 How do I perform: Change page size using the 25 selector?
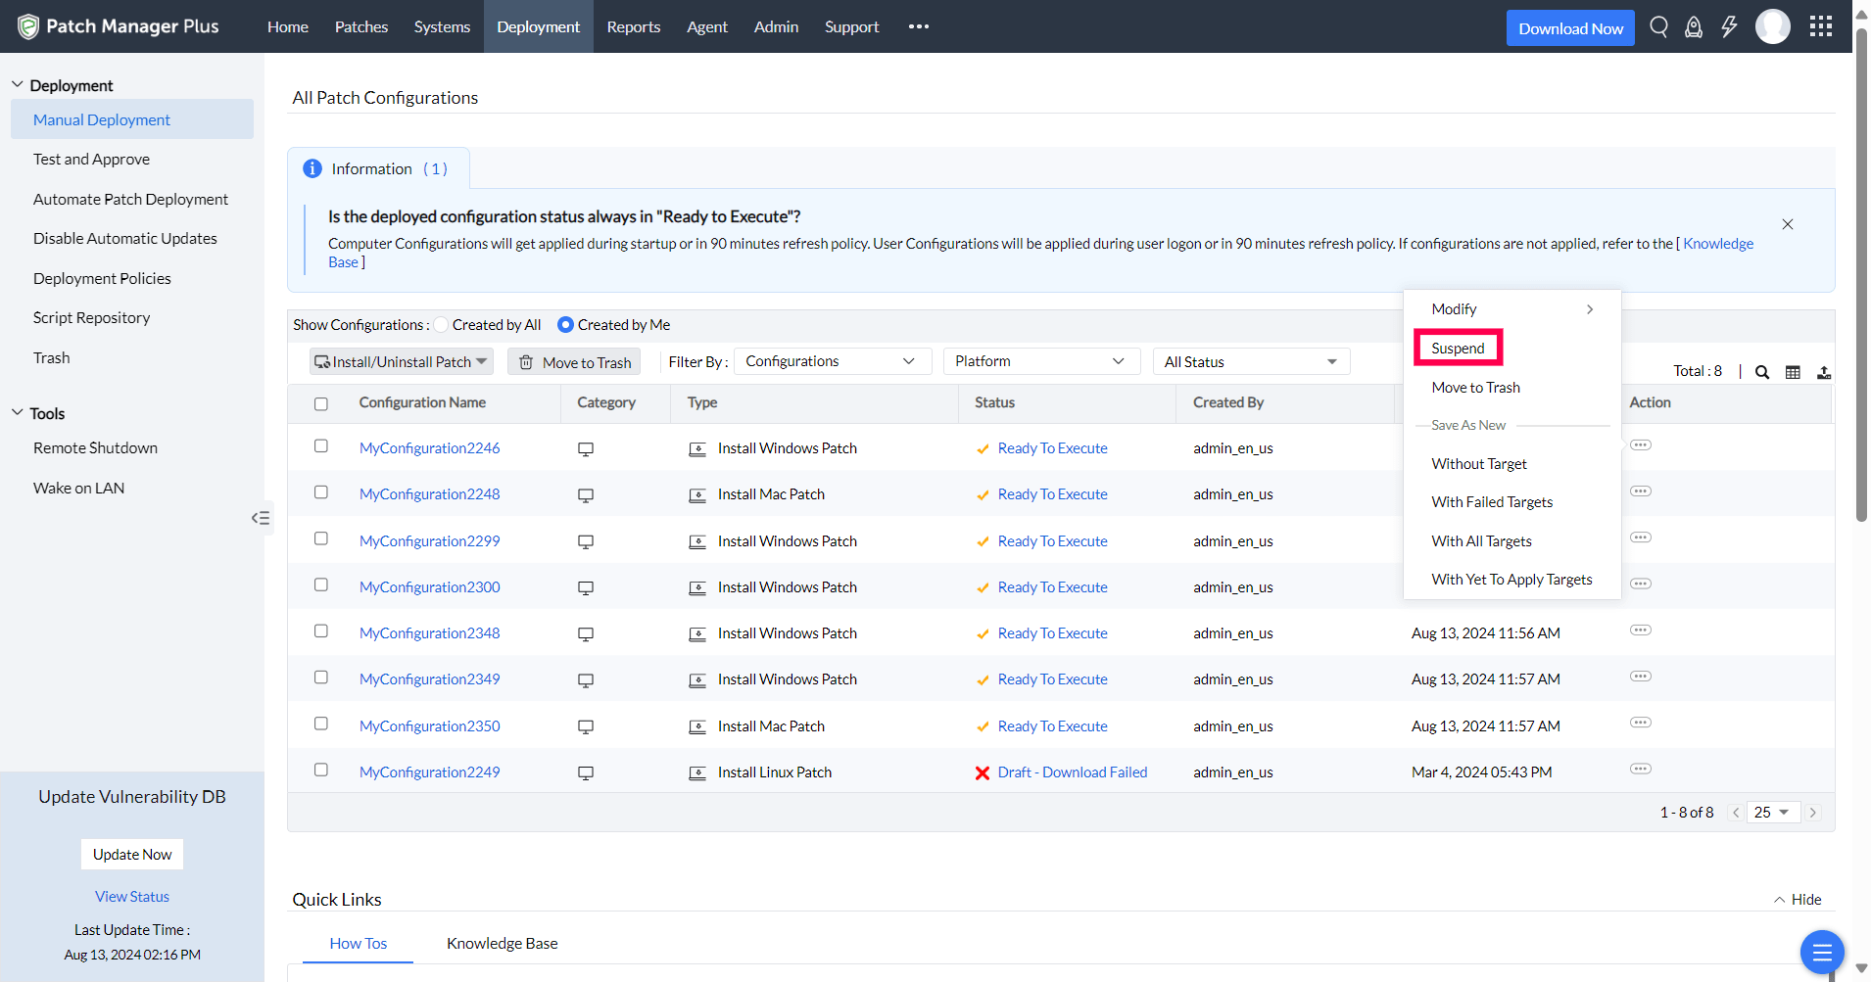coord(1772,812)
